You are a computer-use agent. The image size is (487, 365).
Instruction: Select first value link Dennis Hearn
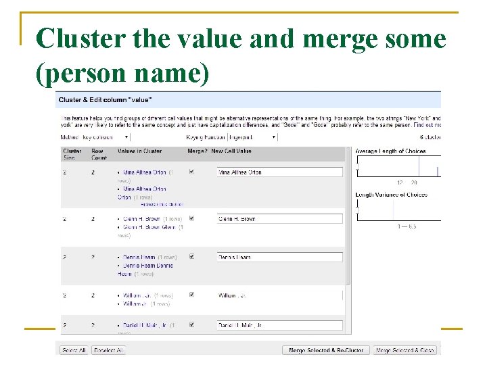pos(139,257)
